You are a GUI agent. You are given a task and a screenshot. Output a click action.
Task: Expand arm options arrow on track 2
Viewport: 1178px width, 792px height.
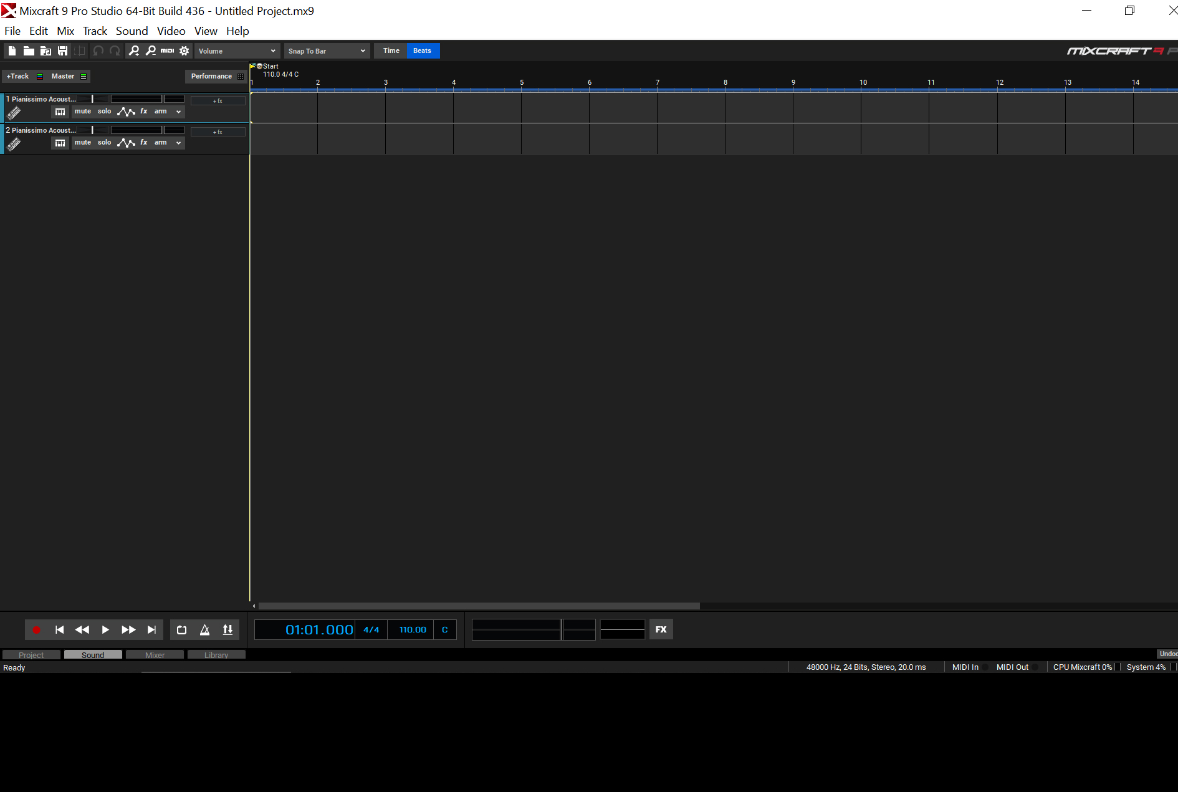tap(178, 143)
